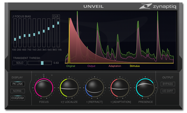Image resolution: width=187 pixels, height=113 pixels.
Task: Click the t [ADAPTATION] knob
Action: coord(120,88)
